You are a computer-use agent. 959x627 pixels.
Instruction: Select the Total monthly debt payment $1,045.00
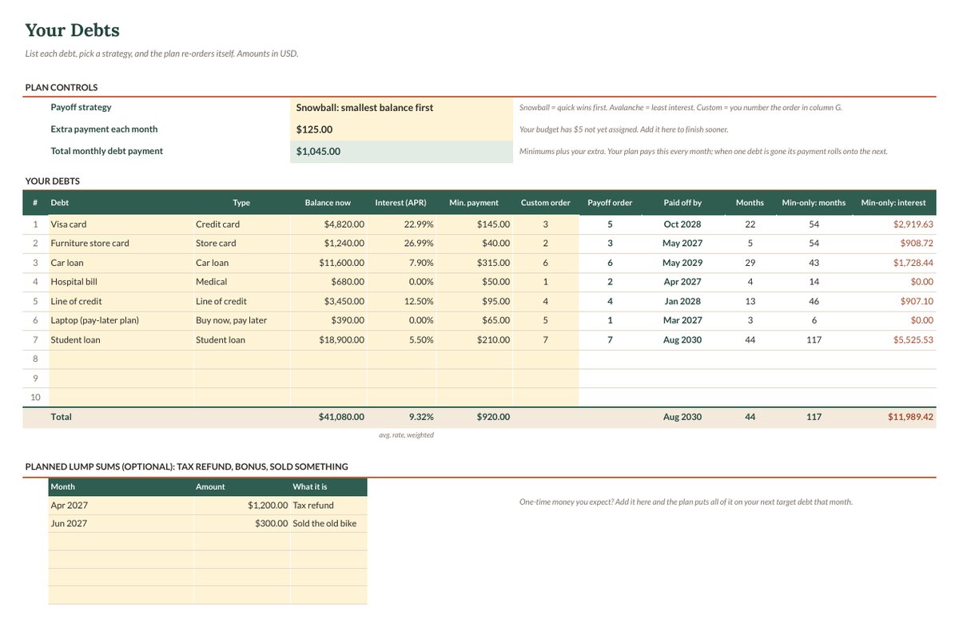pos(401,151)
